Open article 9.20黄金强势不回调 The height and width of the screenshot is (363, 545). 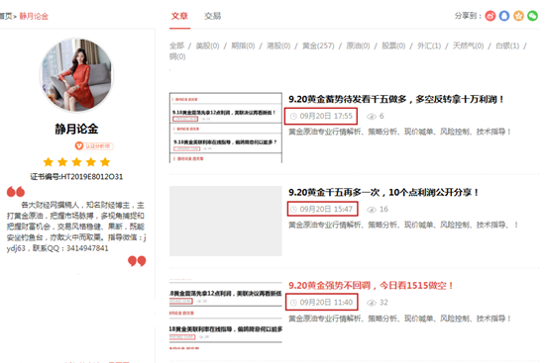372,286
